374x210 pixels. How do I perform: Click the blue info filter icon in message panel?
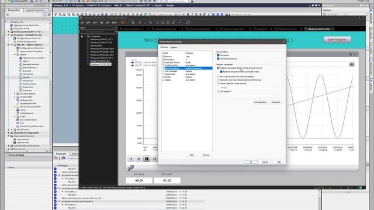pyautogui.click(x=64, y=158)
